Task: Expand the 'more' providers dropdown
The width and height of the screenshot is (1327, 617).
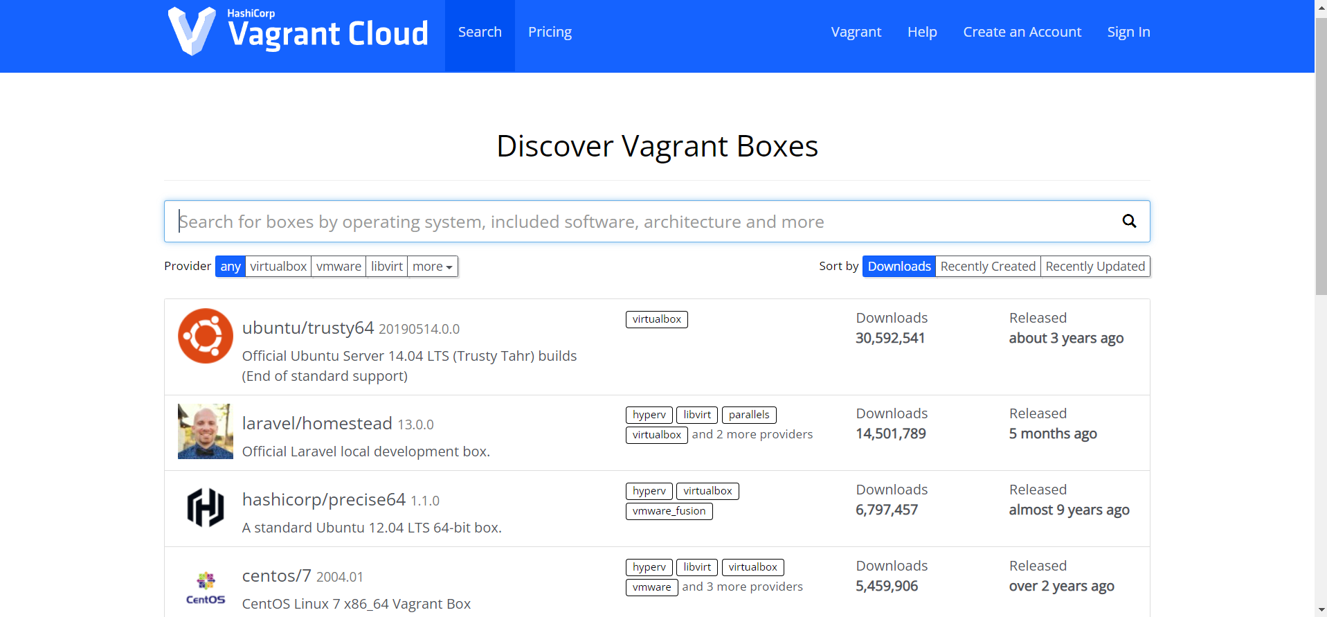Action: click(x=433, y=267)
